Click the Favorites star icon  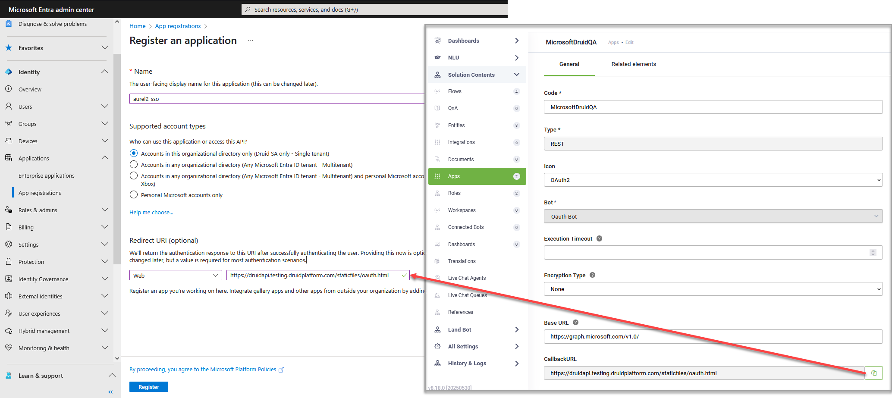pos(9,48)
